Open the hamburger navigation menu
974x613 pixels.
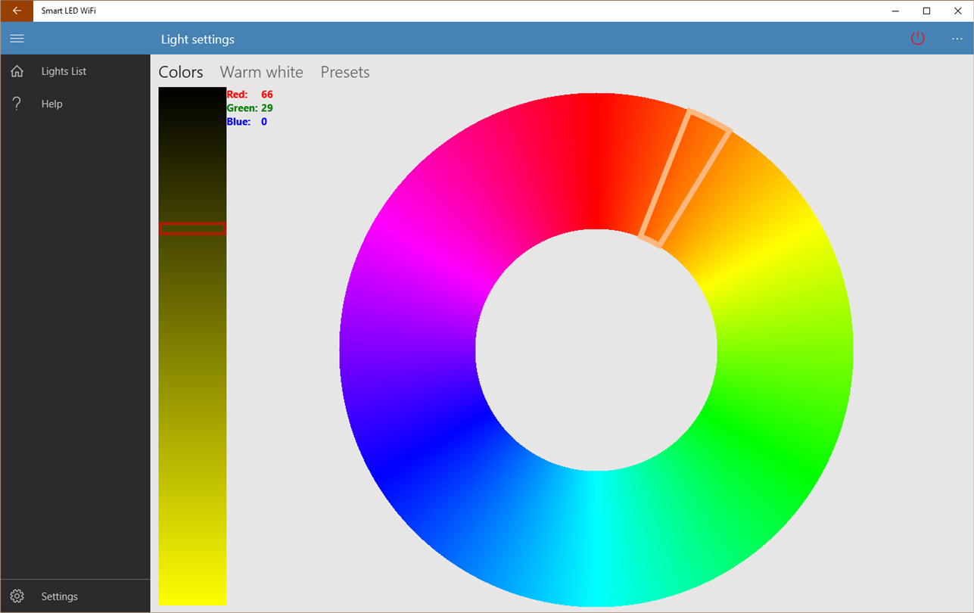(x=17, y=39)
